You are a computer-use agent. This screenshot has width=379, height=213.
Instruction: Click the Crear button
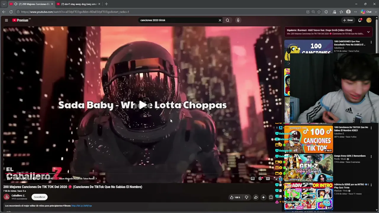pyautogui.click(x=348, y=20)
